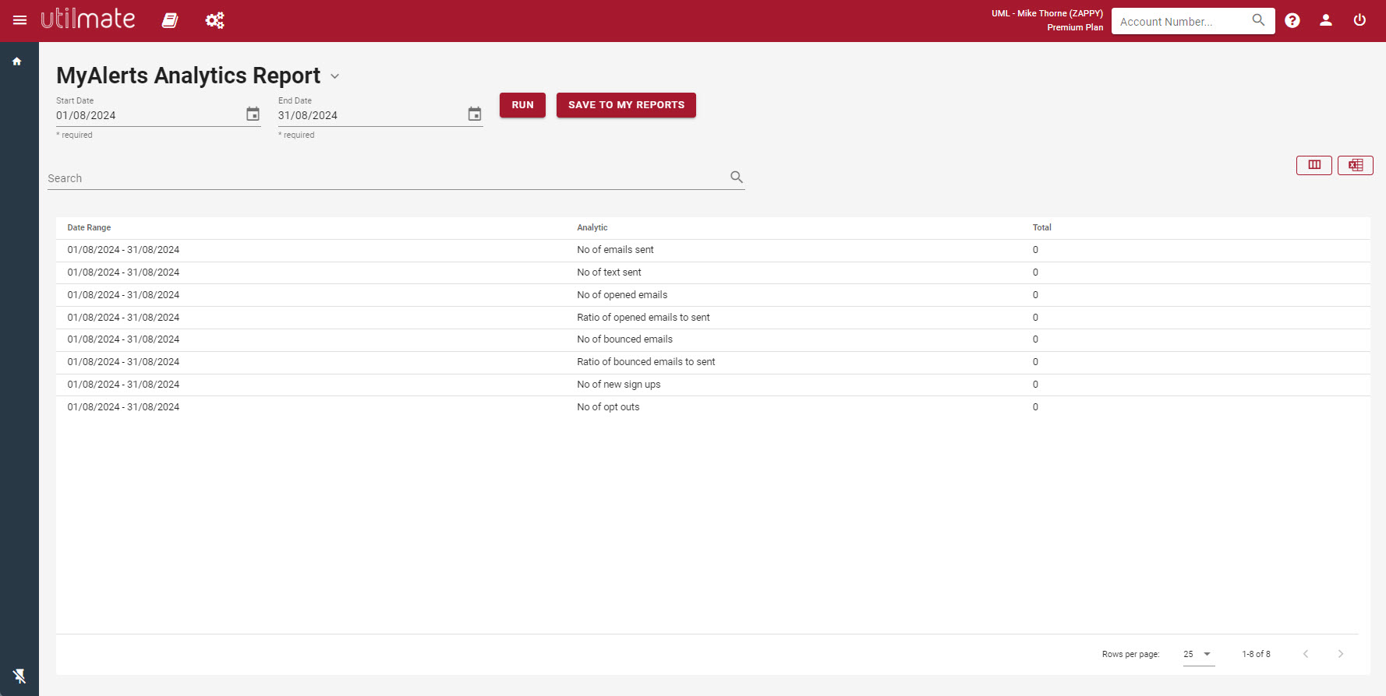This screenshot has height=696, width=1386.
Task: Click the power logout icon
Action: click(x=1359, y=20)
